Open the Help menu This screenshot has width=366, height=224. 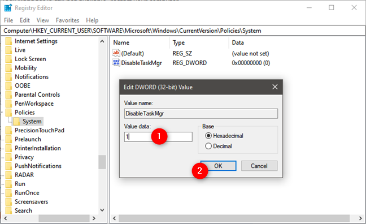click(x=92, y=20)
